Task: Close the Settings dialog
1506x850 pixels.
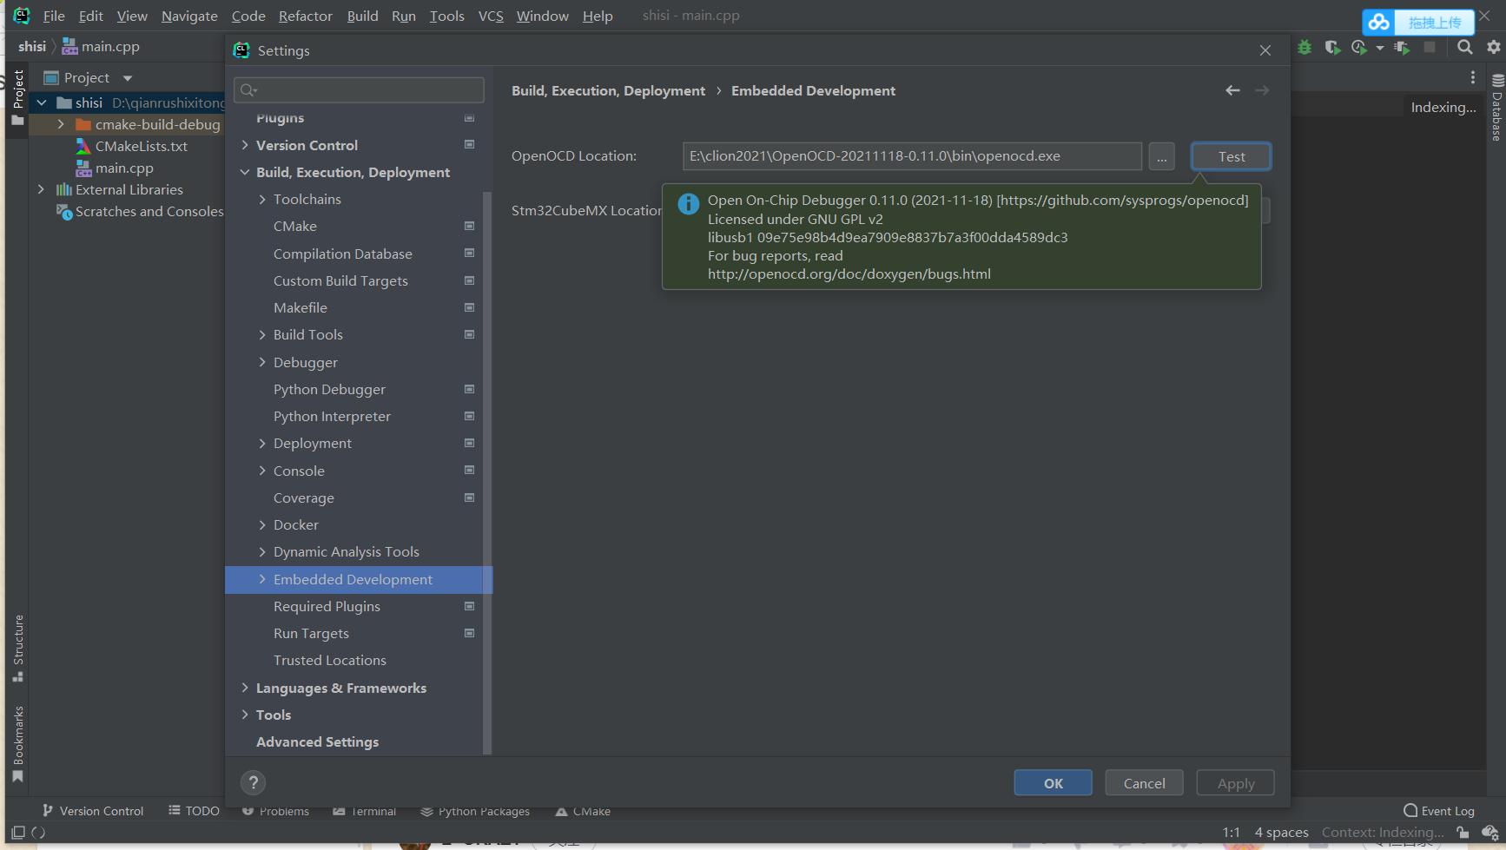Action: click(1265, 50)
